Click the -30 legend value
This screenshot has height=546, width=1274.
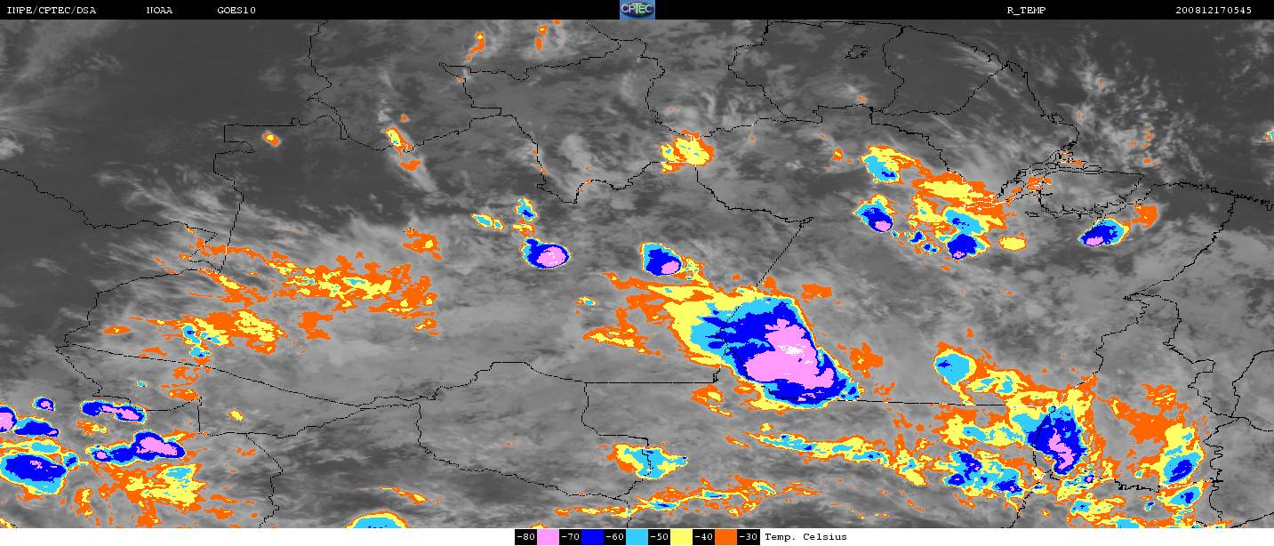748,537
